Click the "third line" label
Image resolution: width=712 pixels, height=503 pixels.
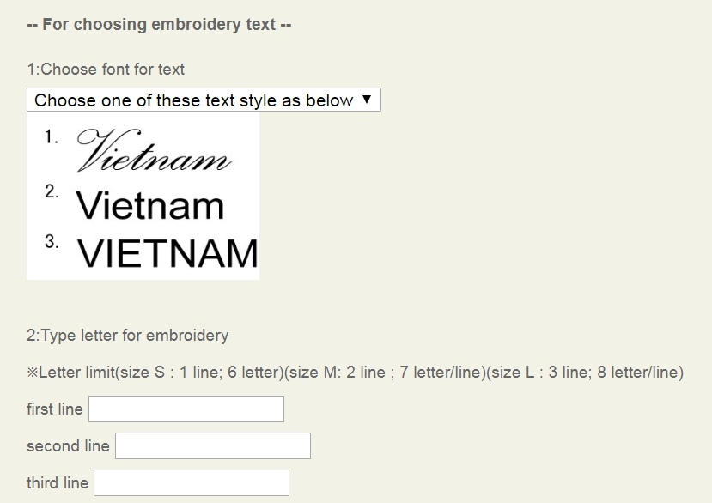(58, 483)
